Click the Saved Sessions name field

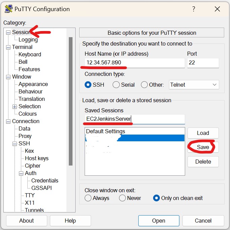point(135,119)
